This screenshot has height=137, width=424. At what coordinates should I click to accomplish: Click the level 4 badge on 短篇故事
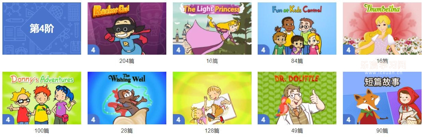coord(348,119)
